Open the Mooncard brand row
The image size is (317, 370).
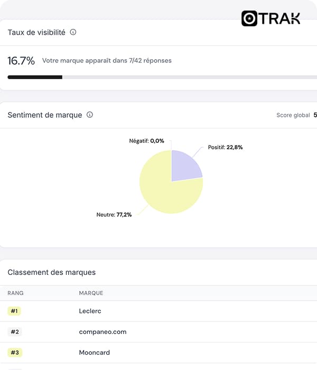(x=158, y=353)
